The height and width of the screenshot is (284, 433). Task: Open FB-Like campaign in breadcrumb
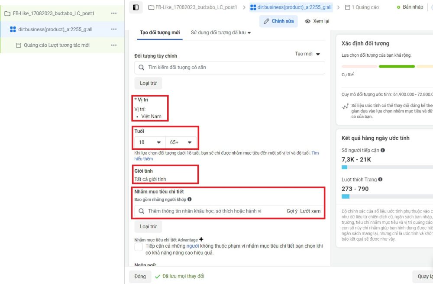pyautogui.click(x=193, y=7)
